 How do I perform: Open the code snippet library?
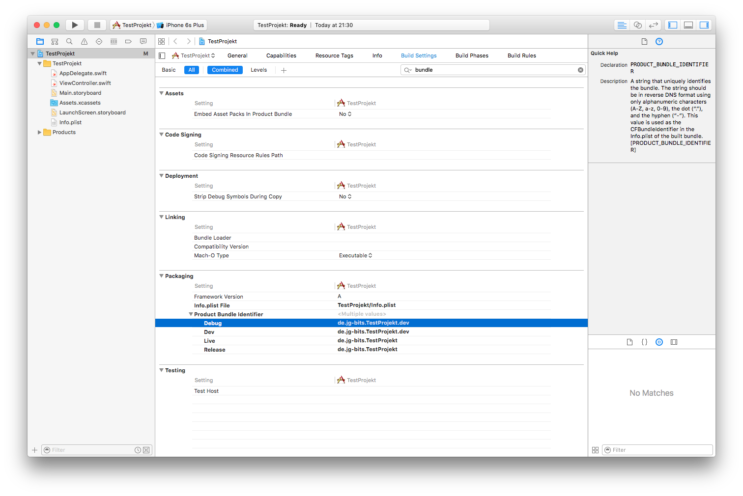coord(644,342)
